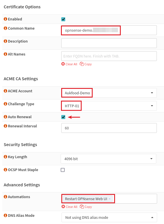The height and width of the screenshot is (224, 164).
Task: Open help icon for Challenge Type
Action: (5, 104)
